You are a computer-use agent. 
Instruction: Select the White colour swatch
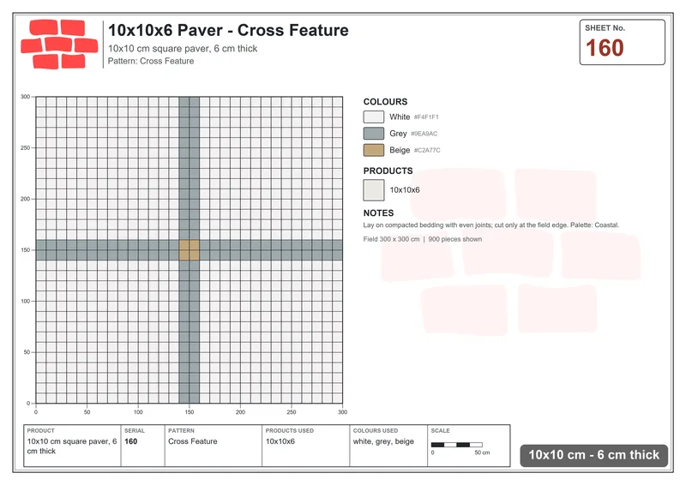[x=374, y=117]
